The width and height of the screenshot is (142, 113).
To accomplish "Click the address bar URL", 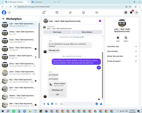I will [x=34, y=7].
